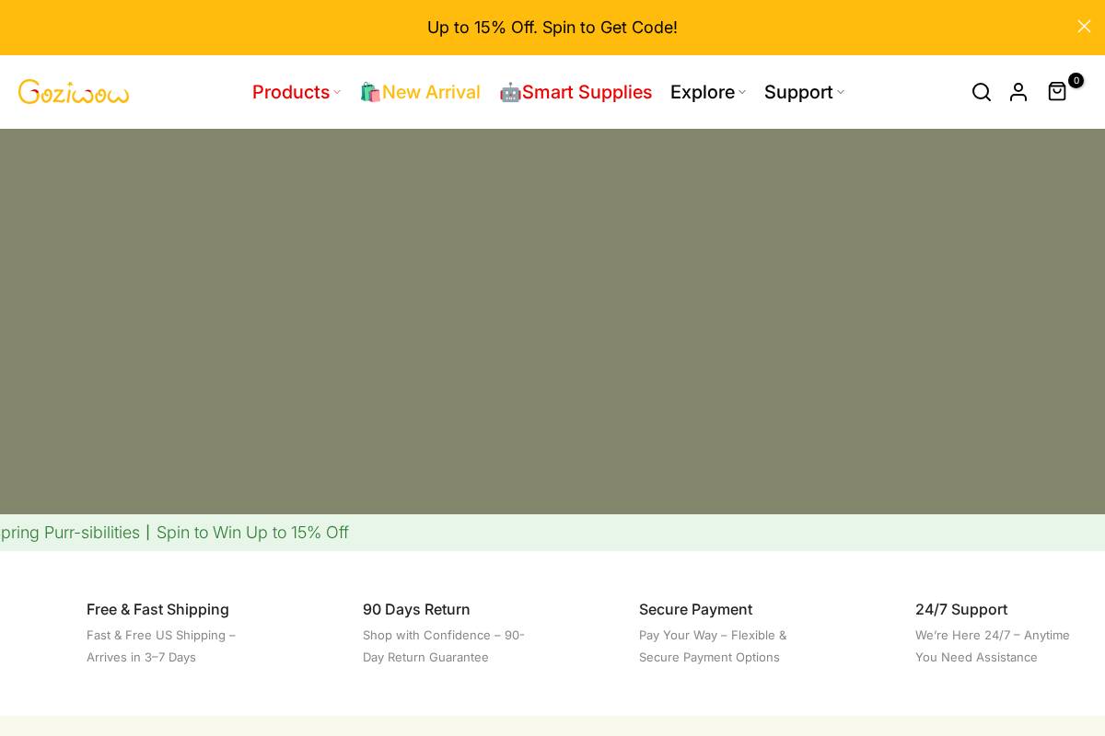Select the gift-box New Arrival icon
The height and width of the screenshot is (736, 1105).
(370, 92)
